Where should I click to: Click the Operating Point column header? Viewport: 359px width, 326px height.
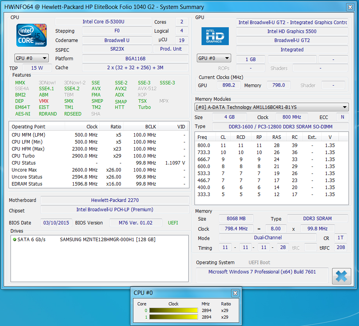tap(37, 126)
